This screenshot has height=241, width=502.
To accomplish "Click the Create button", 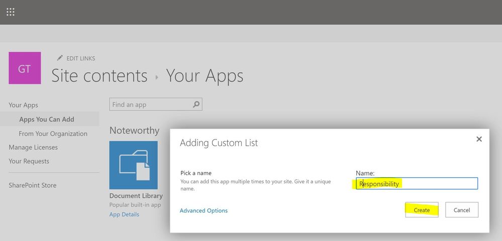I will tap(422, 210).
